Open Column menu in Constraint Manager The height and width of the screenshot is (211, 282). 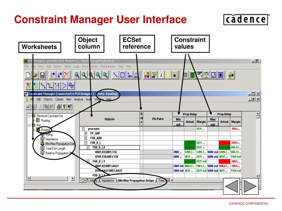click(59, 99)
